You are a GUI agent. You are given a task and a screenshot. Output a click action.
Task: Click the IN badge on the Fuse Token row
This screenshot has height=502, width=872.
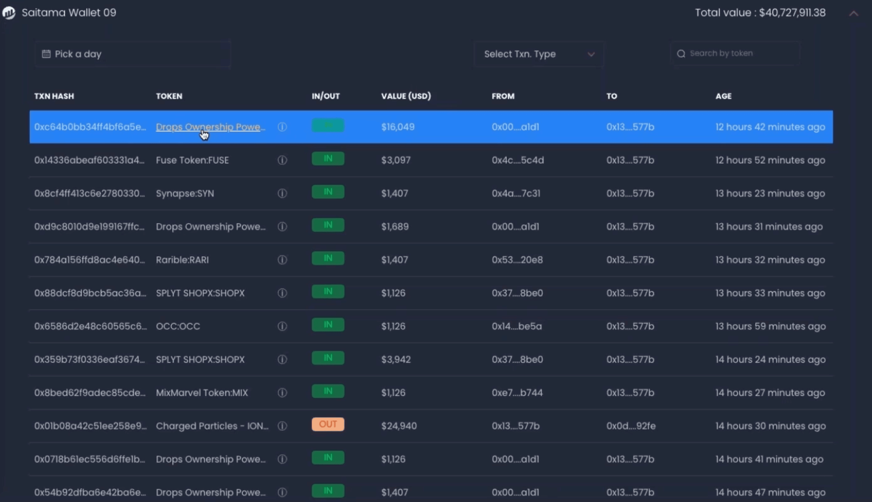(x=328, y=158)
